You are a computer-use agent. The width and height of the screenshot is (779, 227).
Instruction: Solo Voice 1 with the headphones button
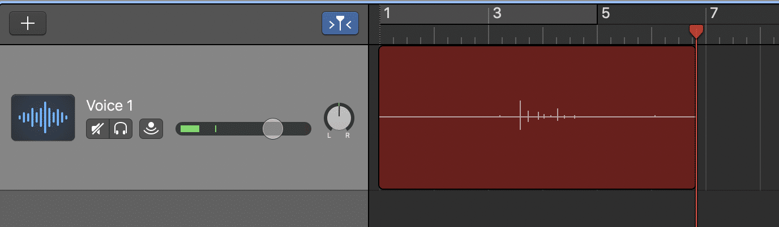pyautogui.click(x=121, y=129)
